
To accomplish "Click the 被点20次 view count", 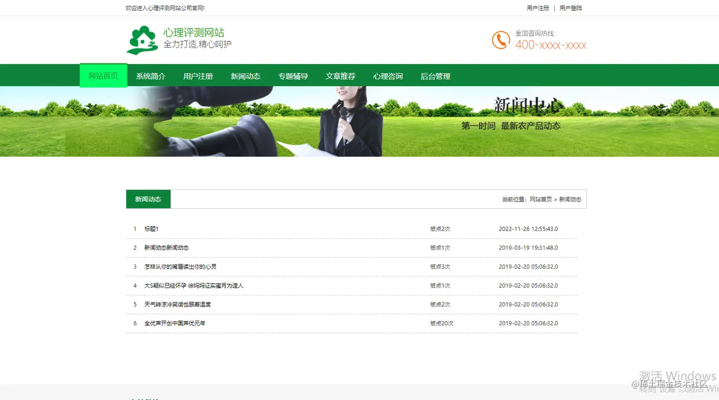I will coord(442,323).
